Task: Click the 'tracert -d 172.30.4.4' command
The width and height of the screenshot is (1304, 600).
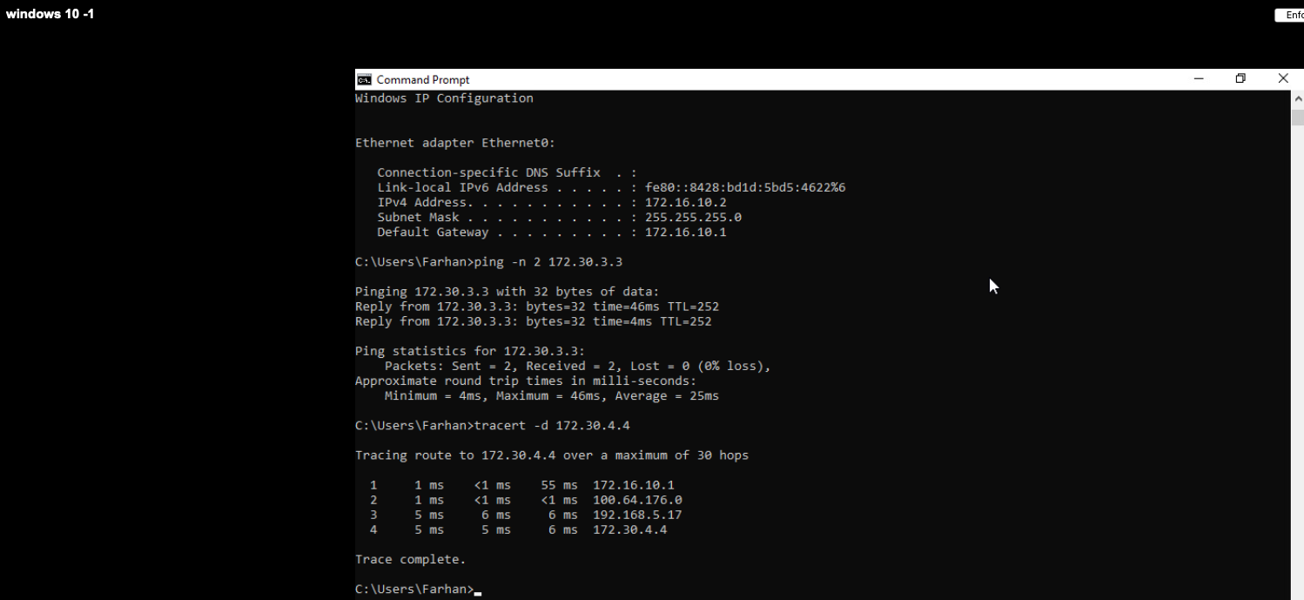Action: pos(551,426)
